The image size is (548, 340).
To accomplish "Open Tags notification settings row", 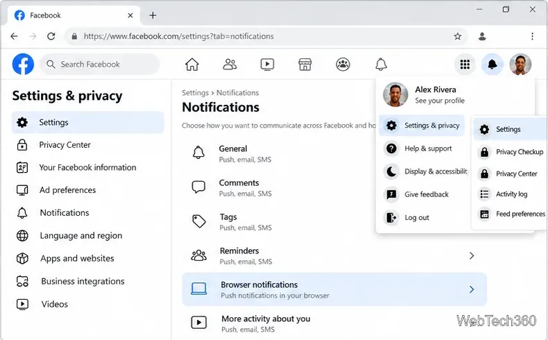I will [279, 221].
